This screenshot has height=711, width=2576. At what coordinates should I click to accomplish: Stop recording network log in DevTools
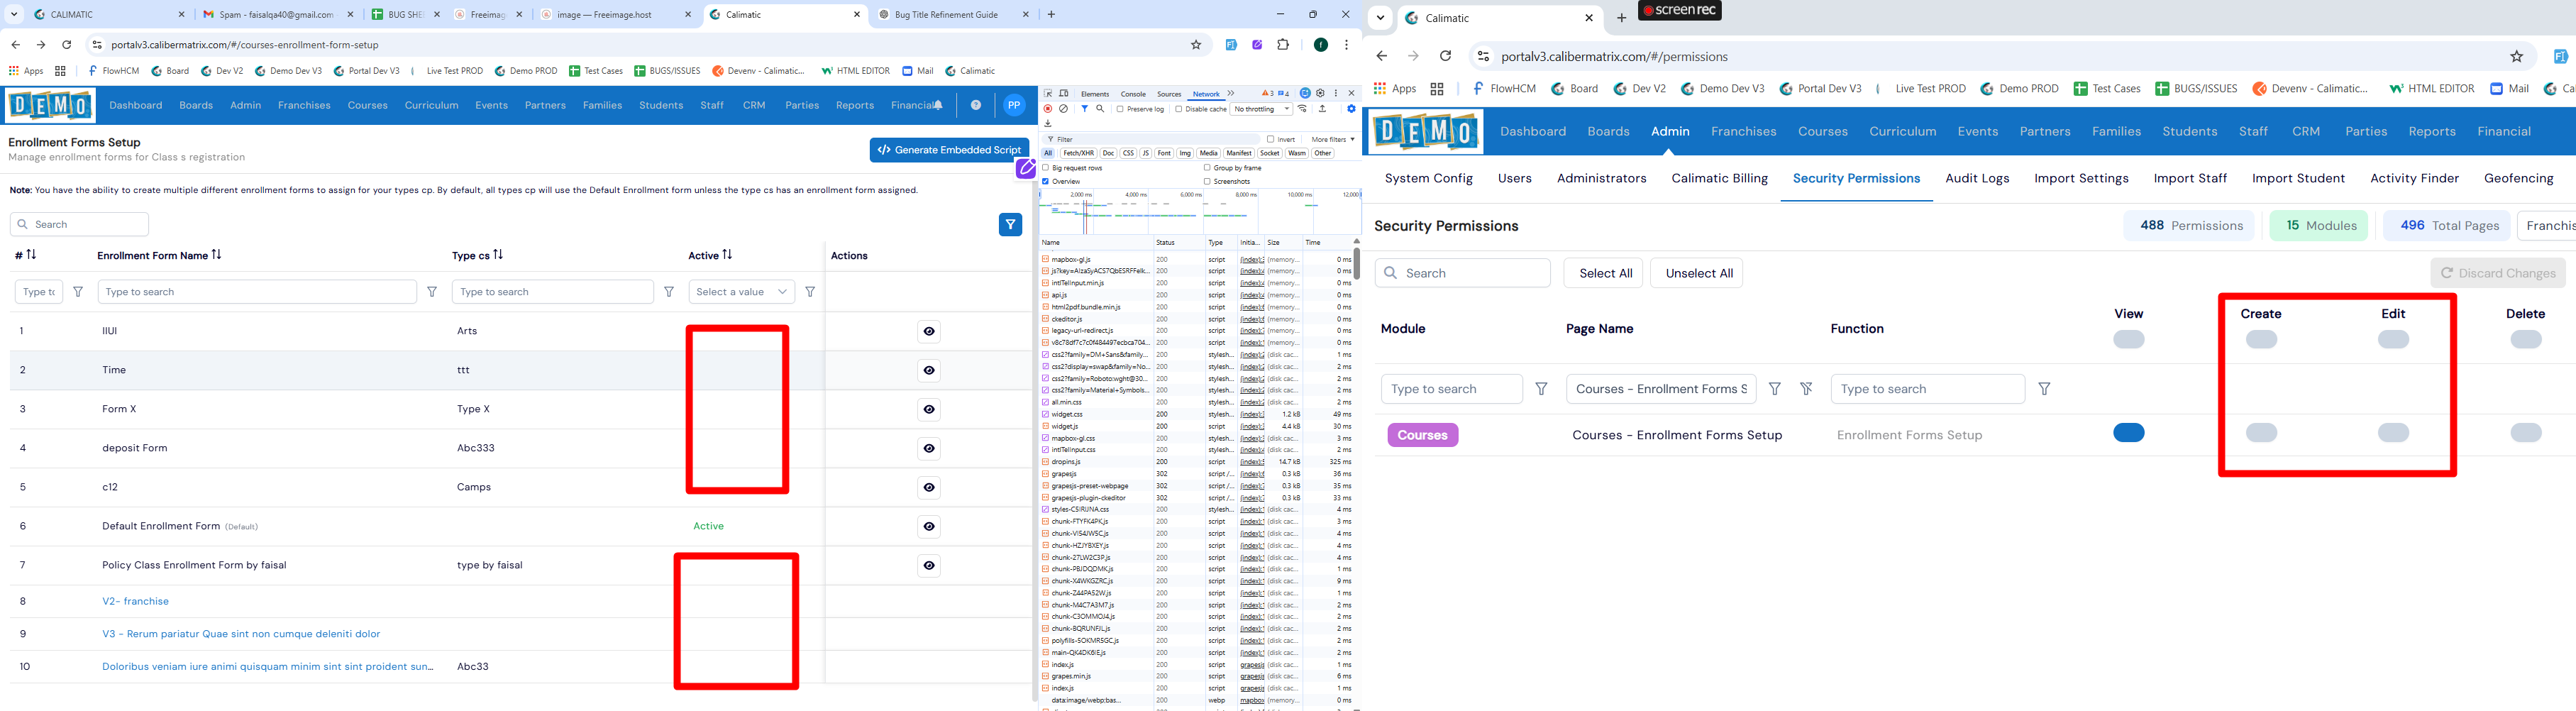click(x=1048, y=109)
